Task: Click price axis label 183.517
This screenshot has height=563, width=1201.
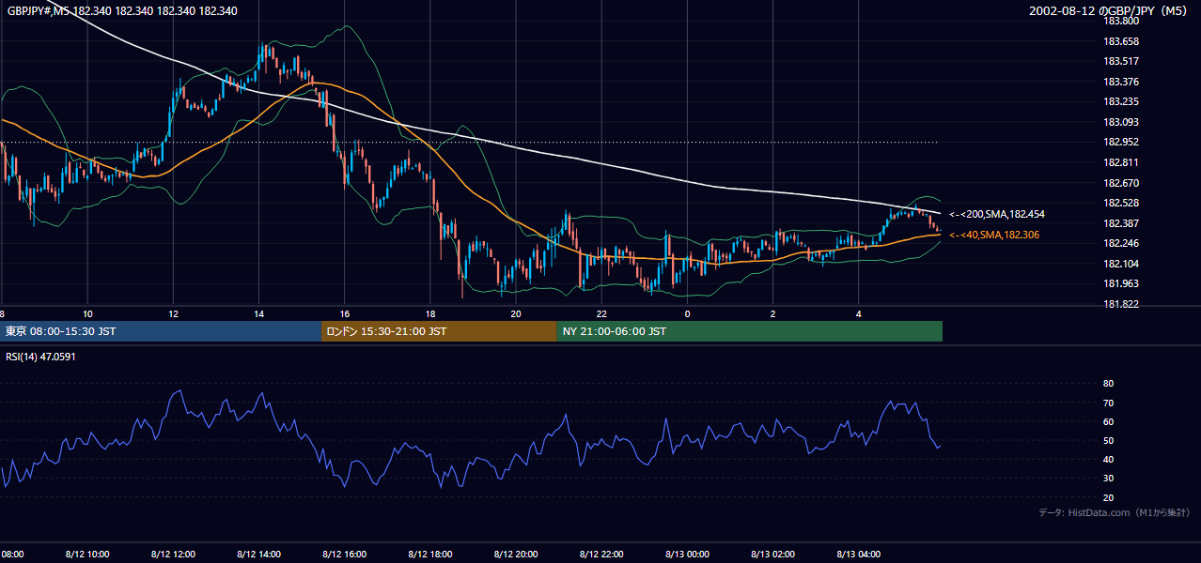Action: pos(1121,61)
